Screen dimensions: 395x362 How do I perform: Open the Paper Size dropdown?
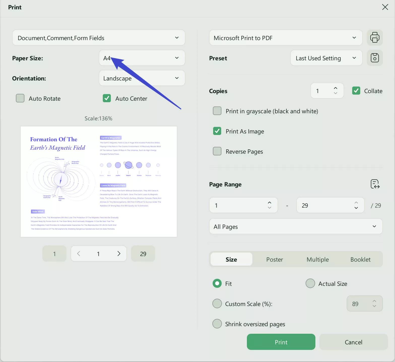(142, 58)
